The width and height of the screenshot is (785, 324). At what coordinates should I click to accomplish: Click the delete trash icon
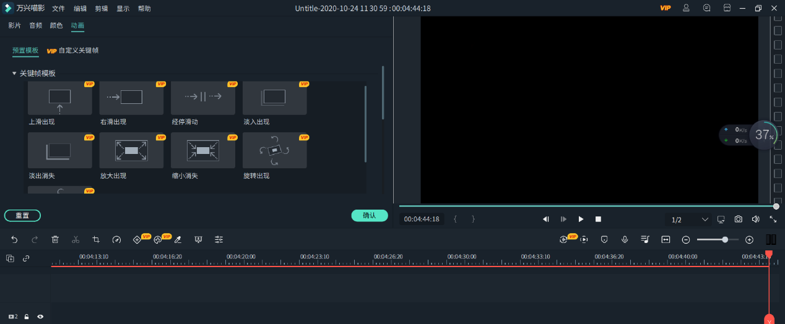click(x=55, y=239)
